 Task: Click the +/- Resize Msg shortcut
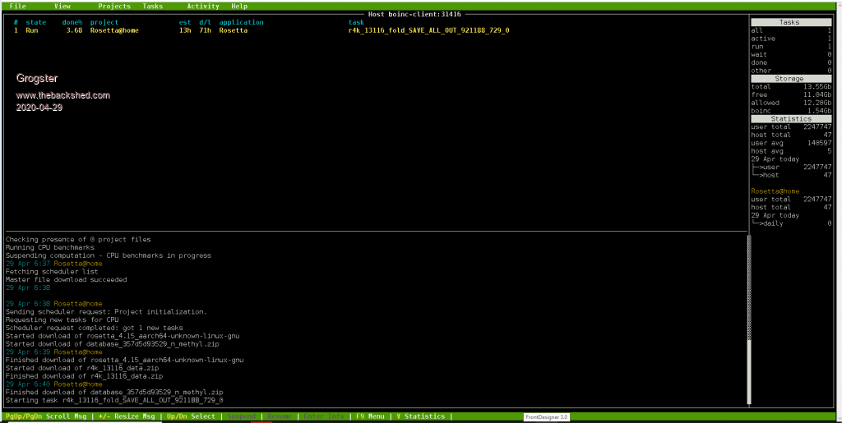128,416
